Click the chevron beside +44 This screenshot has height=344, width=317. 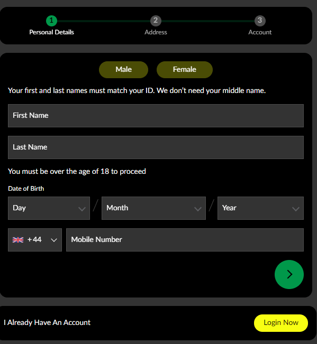click(54, 240)
